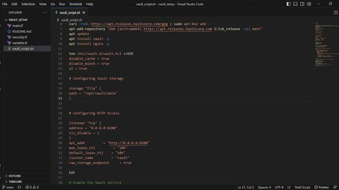
Task: Click the EOF line 36
Action: point(72,173)
